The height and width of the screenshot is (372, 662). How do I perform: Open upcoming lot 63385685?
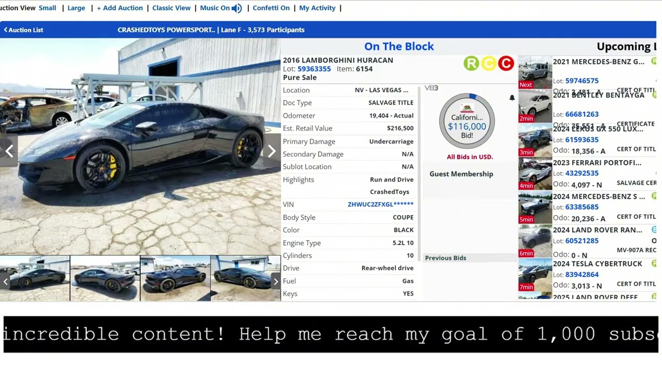tap(582, 207)
